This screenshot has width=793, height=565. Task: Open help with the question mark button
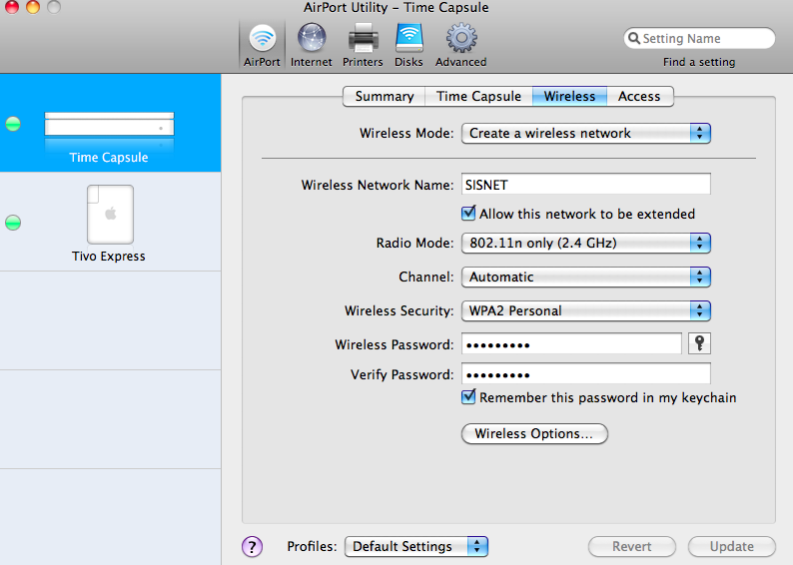coord(252,546)
